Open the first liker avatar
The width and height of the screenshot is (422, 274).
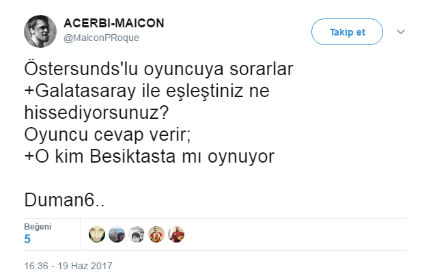(x=97, y=234)
